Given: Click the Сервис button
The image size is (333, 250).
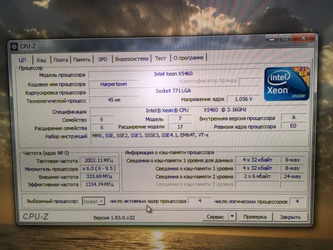Looking at the screenshot, I should (215, 217).
